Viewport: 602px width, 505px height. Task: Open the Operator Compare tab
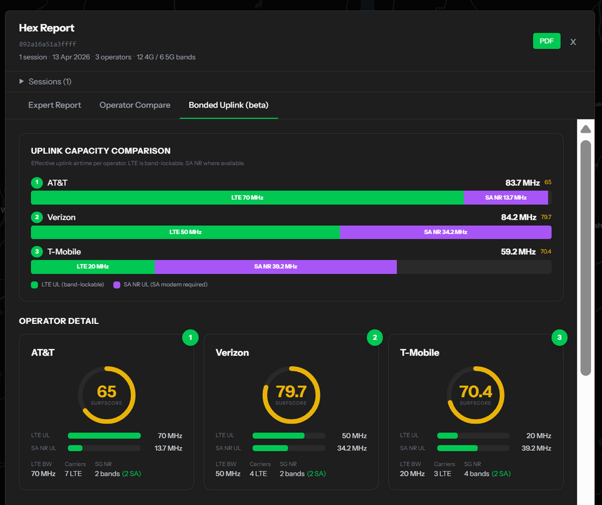tap(135, 105)
